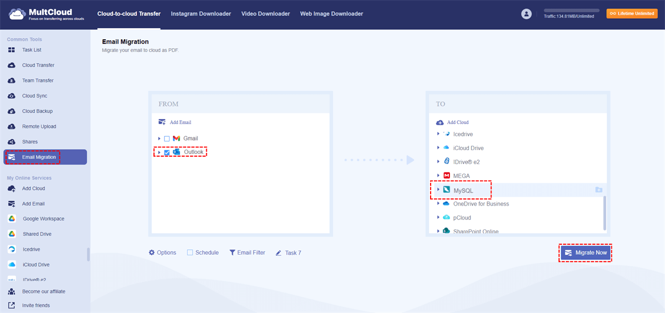This screenshot has width=665, height=313.
Task: Click the Email Filter funnel icon
Action: [x=232, y=253]
